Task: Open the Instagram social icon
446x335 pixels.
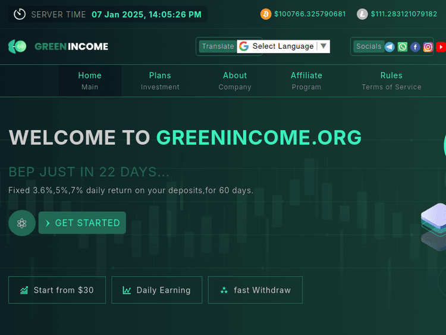Action: coord(428,47)
